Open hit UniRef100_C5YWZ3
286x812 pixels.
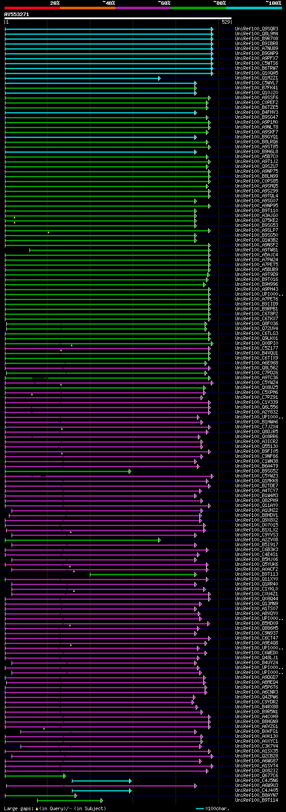pyautogui.click(x=257, y=476)
